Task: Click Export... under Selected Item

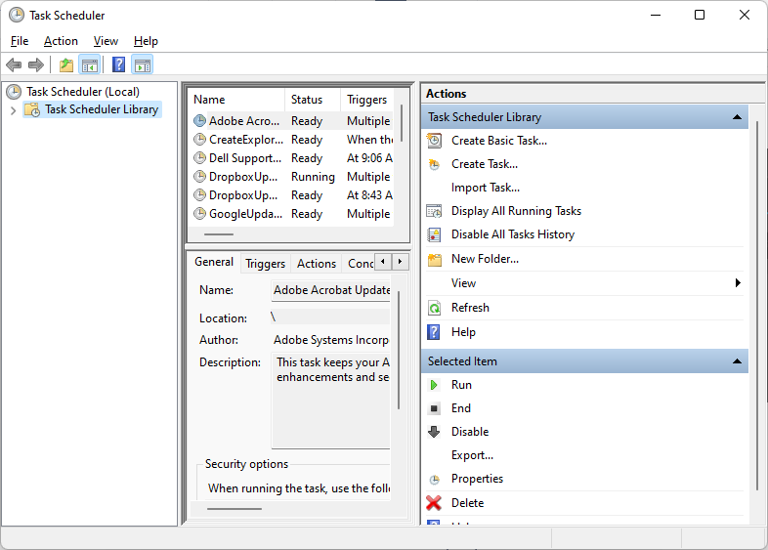Action: tap(472, 455)
